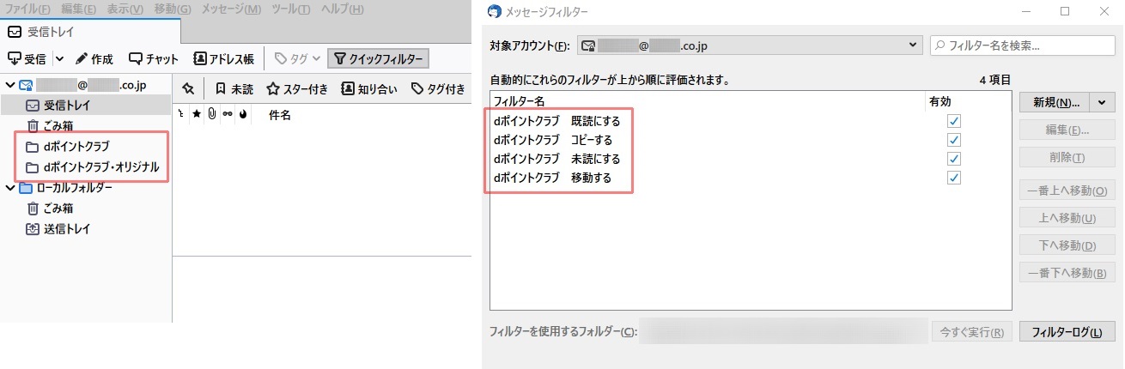Select the dポイントクラブ・オリジナル folder
This screenshot has height=369, width=1125.
[100, 167]
